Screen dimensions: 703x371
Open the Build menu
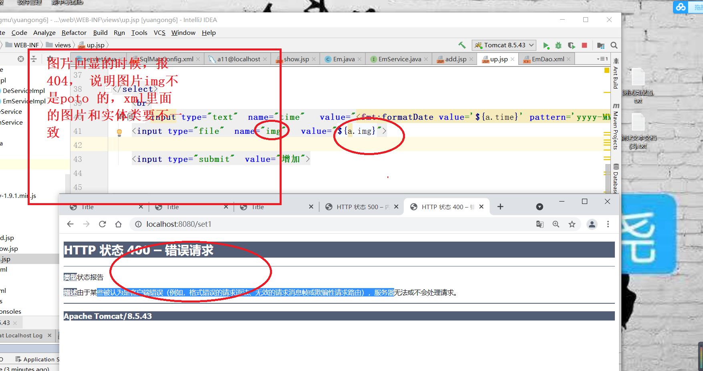point(100,33)
